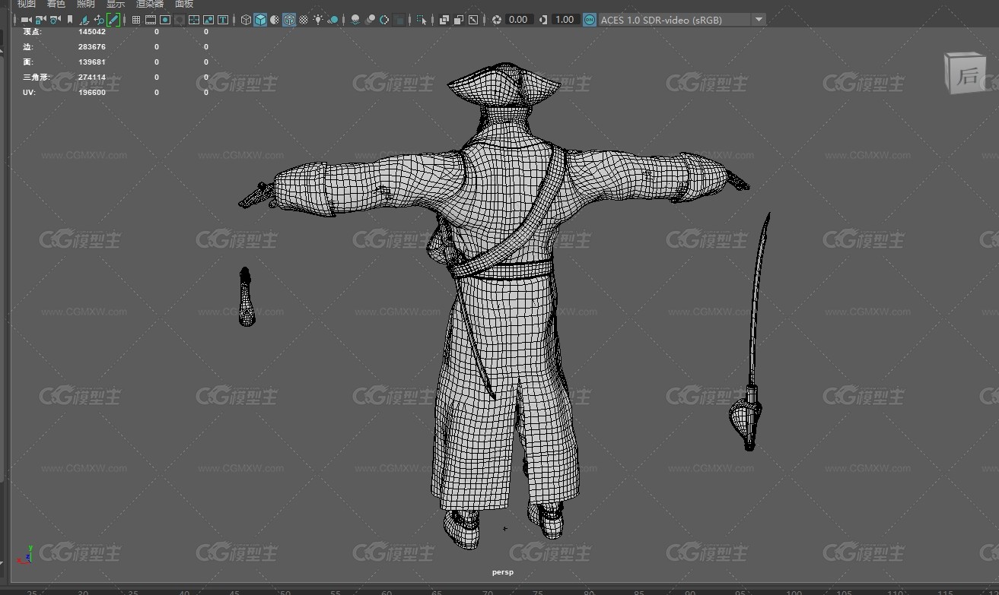Toggle the viewport Grid icon
The height and width of the screenshot is (595, 999).
(x=135, y=20)
